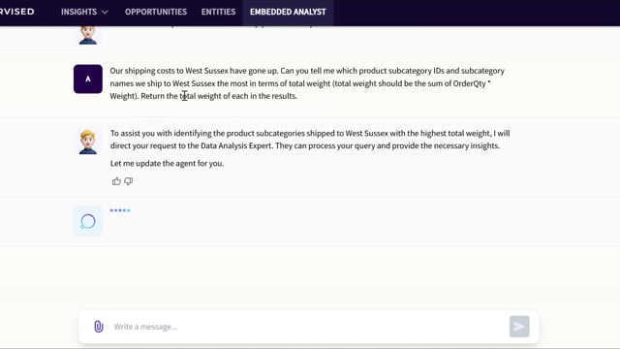Give thumbs up to the assistant reply
This screenshot has width=620, height=349.
point(116,181)
